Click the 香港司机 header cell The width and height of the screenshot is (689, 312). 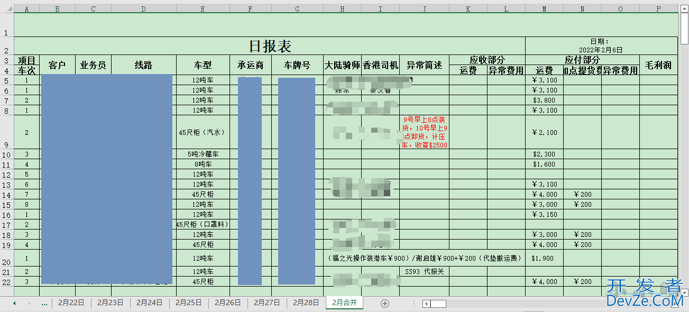click(x=380, y=65)
